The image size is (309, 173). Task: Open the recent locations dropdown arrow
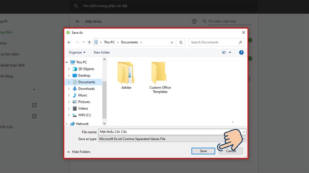(83, 42)
